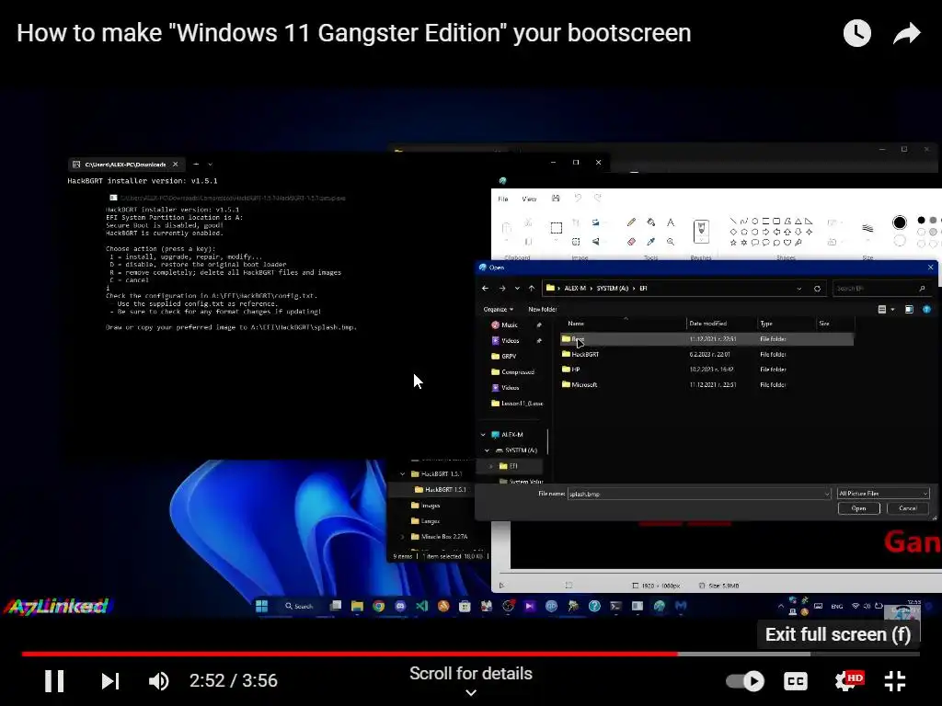This screenshot has width=942, height=706.
Task: Select Paint's Pencil tool
Action: tap(631, 222)
